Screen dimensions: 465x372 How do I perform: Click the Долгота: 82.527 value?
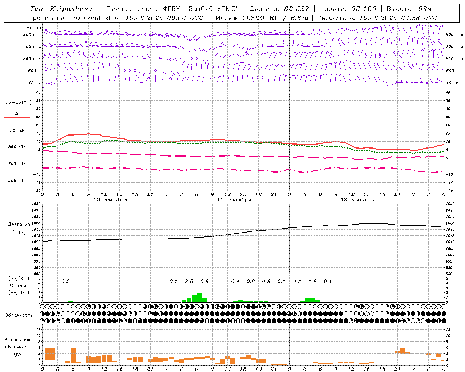click(279, 9)
